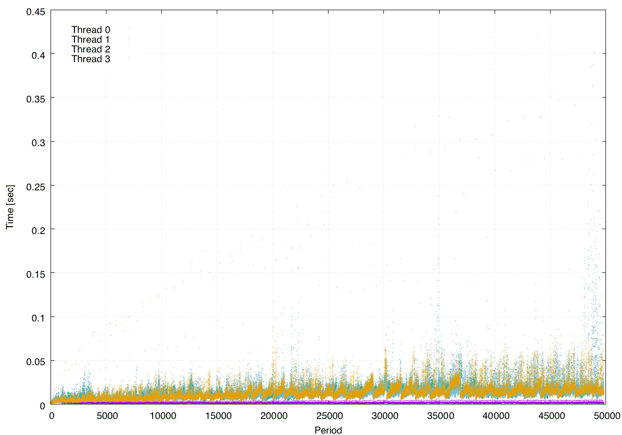622x435 pixels.
Task: Click the 0.4 y-axis tick label
Action: (x=38, y=54)
